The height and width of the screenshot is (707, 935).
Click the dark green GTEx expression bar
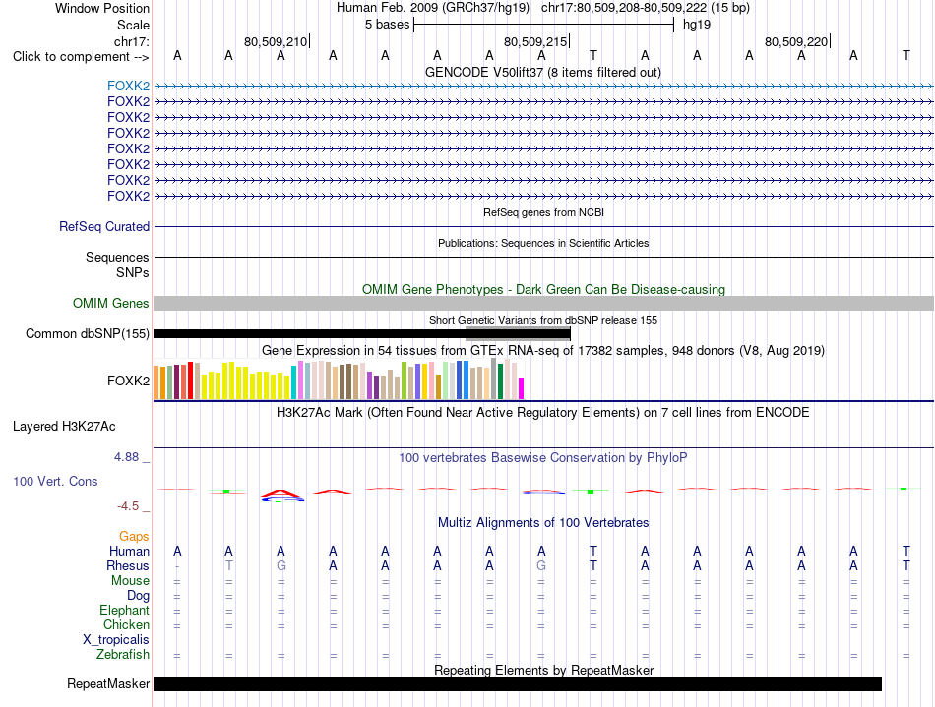click(x=500, y=382)
